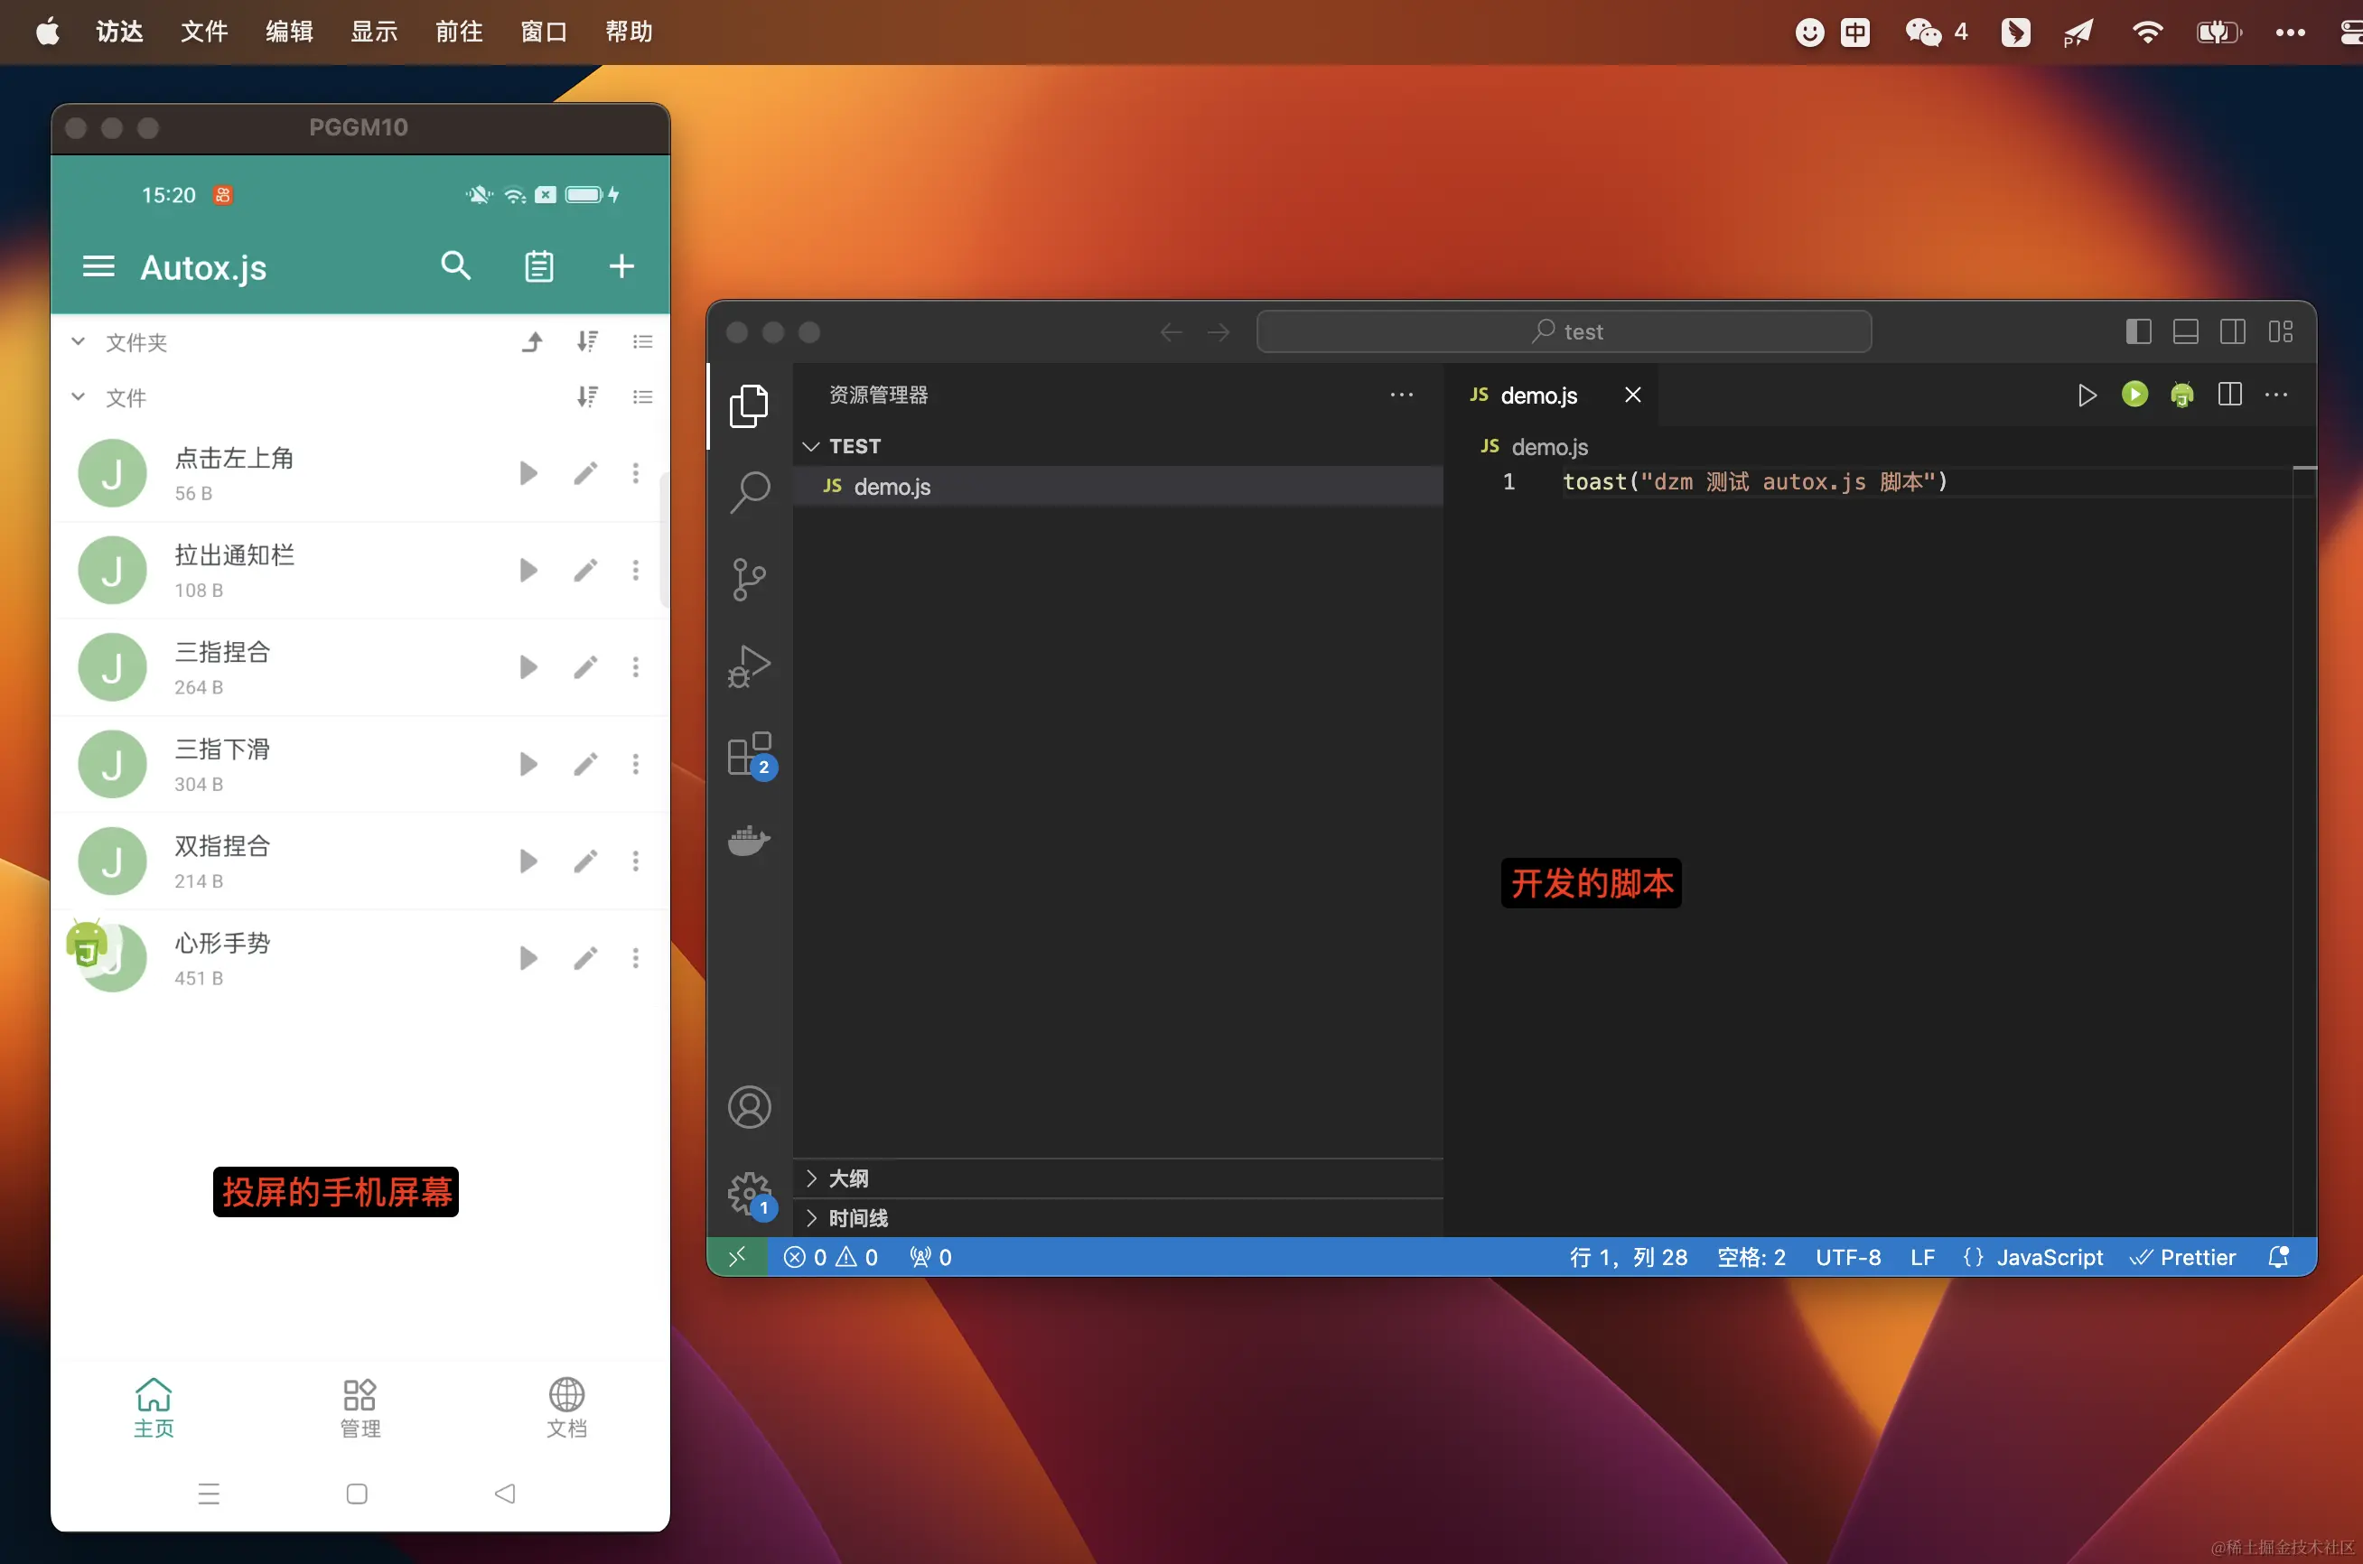
Task: Open the 编辑 menu in macOS menu bar
Action: click(x=289, y=32)
